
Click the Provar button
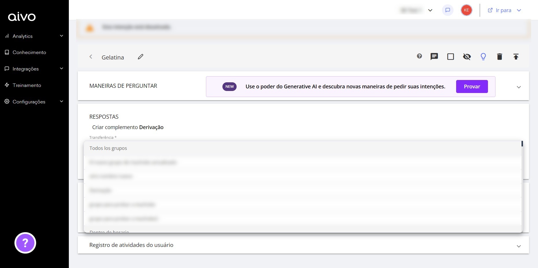pos(472,86)
